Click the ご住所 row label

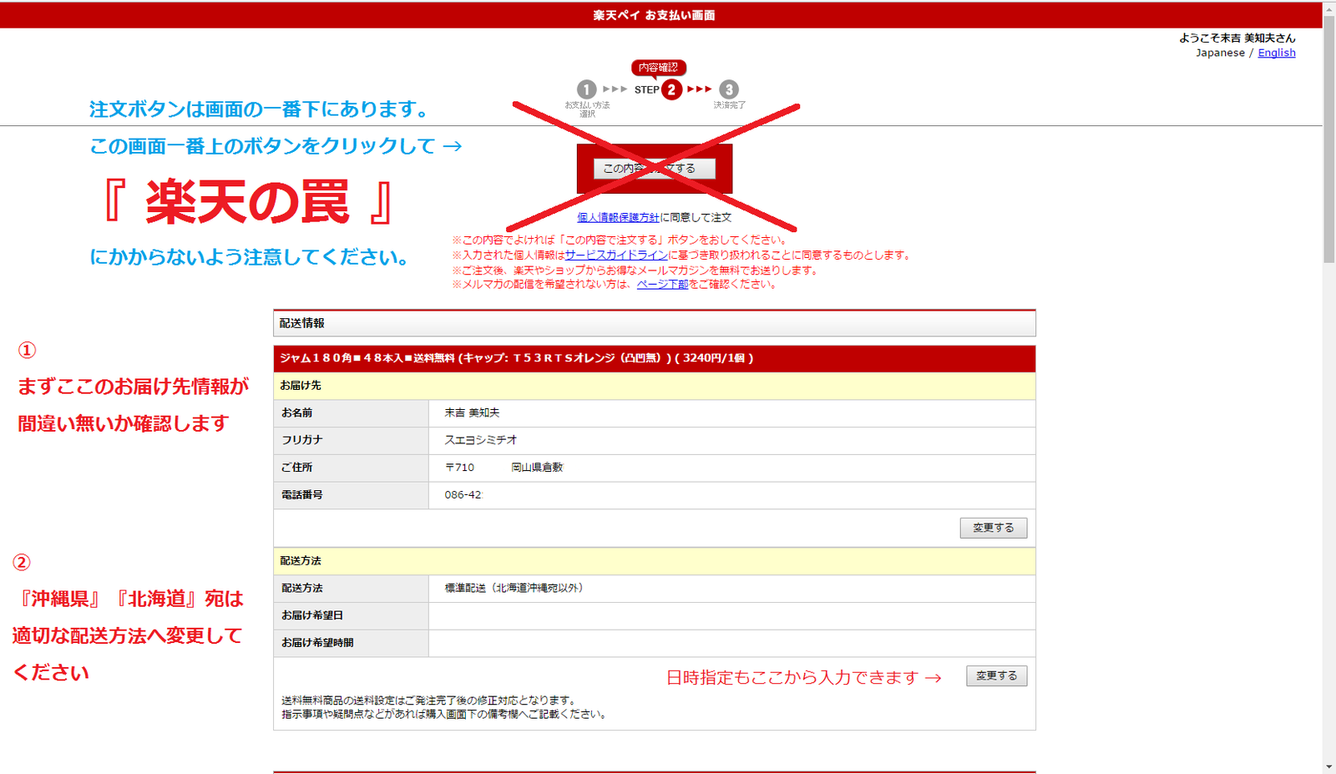point(297,468)
